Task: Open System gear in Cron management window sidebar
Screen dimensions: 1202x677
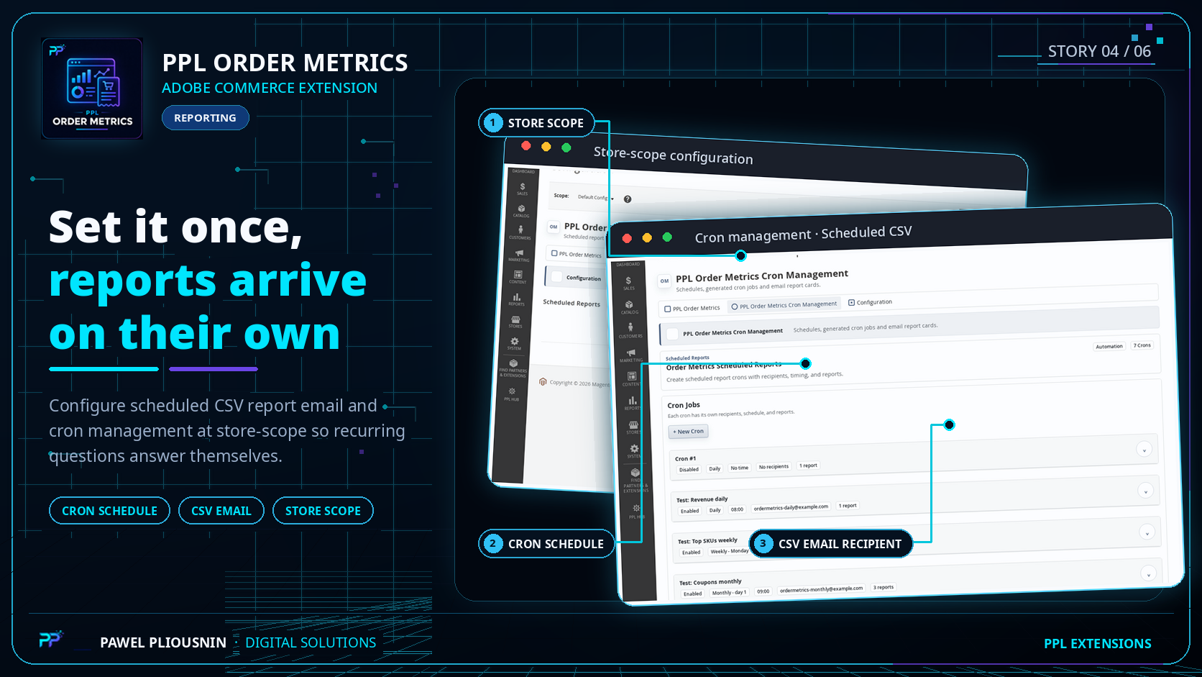Action: tap(634, 451)
